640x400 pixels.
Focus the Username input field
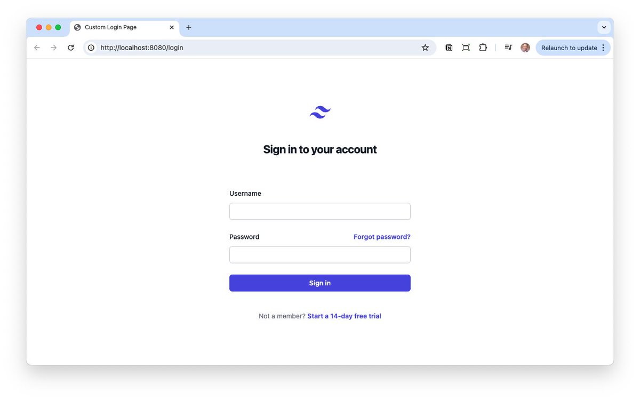pyautogui.click(x=320, y=211)
